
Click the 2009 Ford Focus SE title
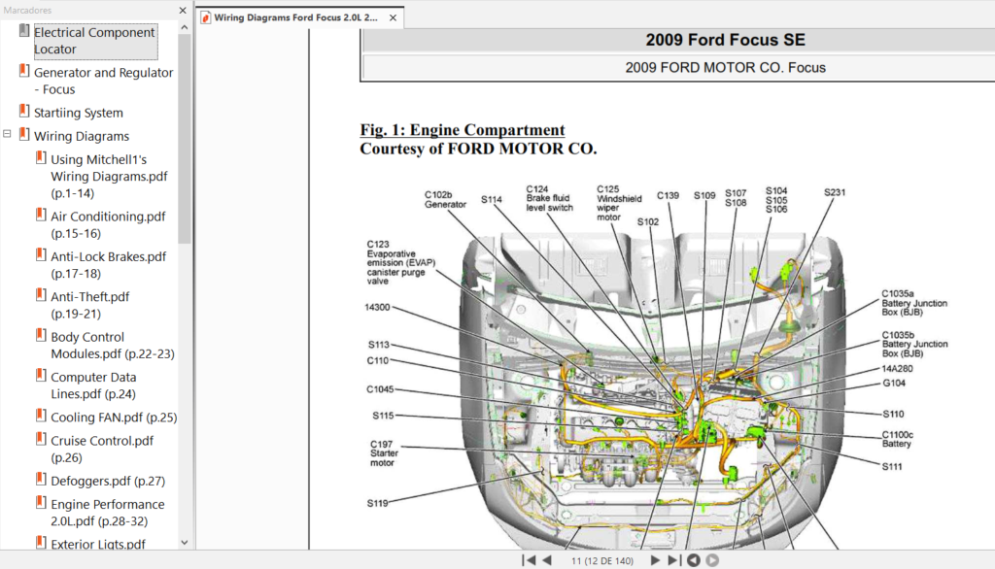coord(725,40)
